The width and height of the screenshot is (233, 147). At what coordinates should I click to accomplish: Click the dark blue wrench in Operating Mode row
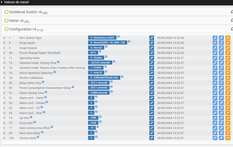152,58
